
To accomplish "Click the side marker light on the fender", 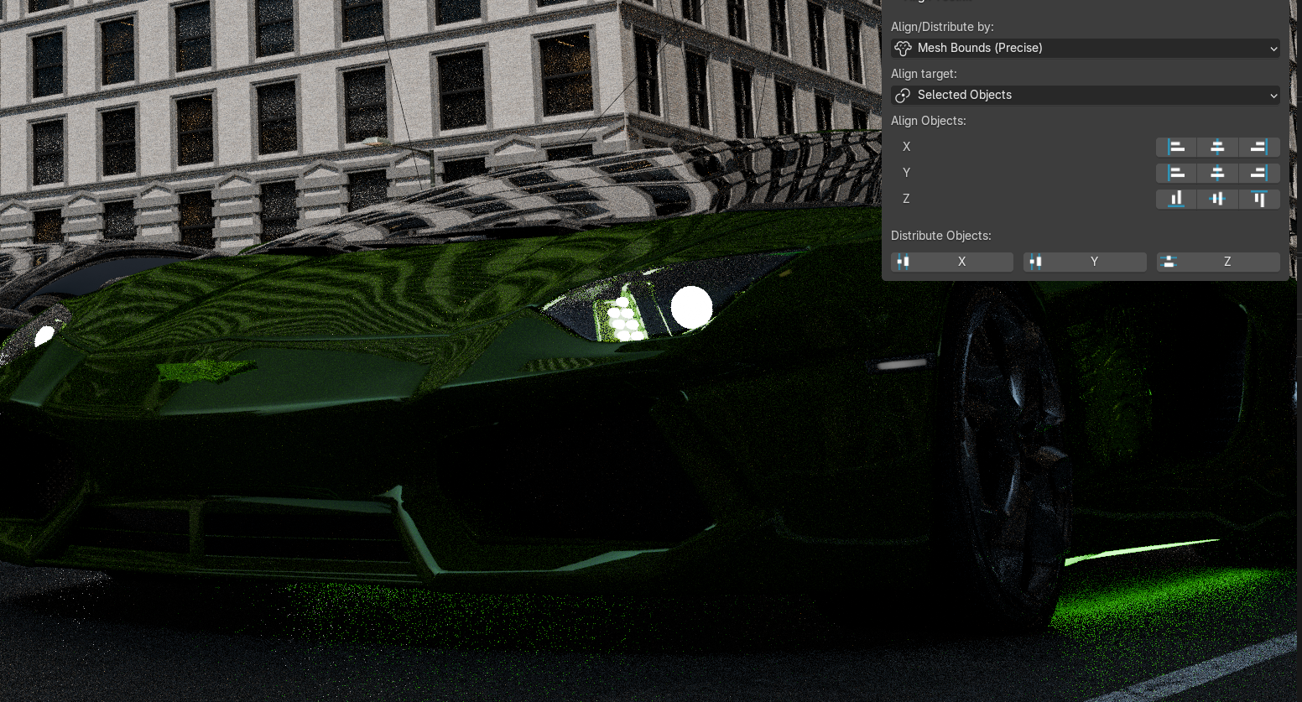I will point(902,364).
